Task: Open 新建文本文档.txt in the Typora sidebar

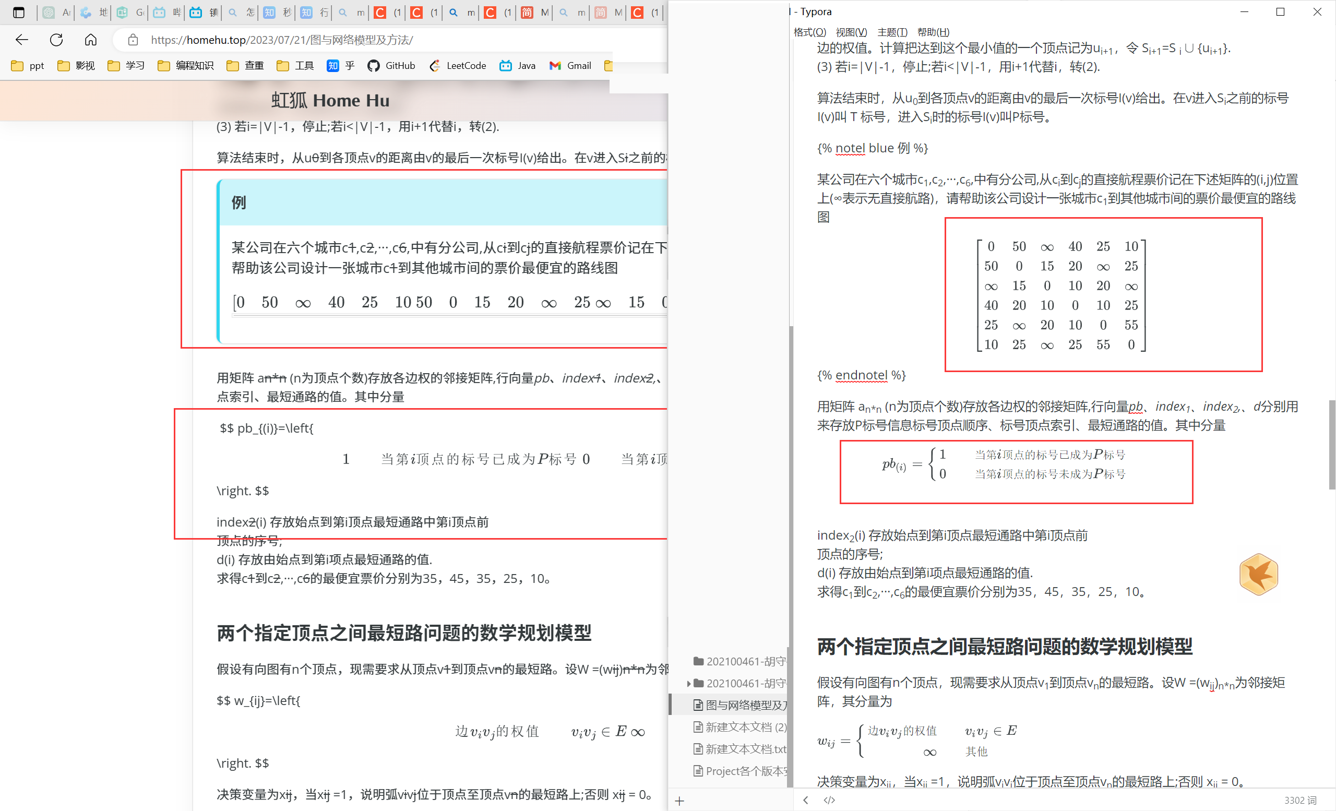Action: click(743, 749)
